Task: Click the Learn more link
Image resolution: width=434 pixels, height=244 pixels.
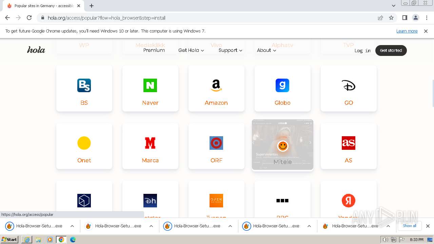Action: [x=407, y=31]
